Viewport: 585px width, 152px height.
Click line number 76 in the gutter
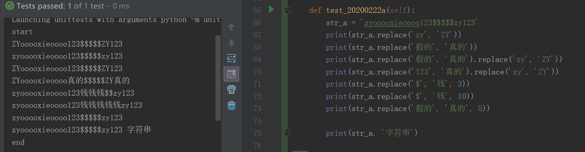tap(257, 145)
